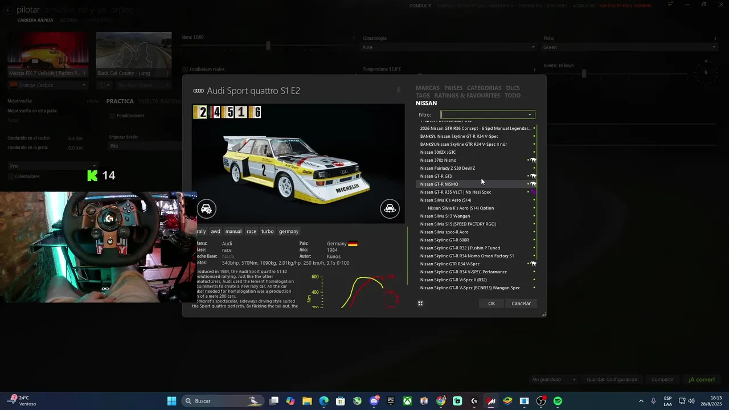
Task: Click horse icon on Nissan GT-R GT3 row
Action: pos(534,176)
